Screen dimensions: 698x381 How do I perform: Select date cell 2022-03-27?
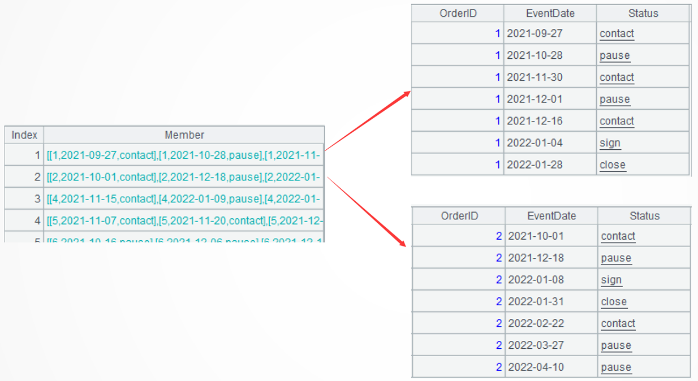click(x=551, y=345)
